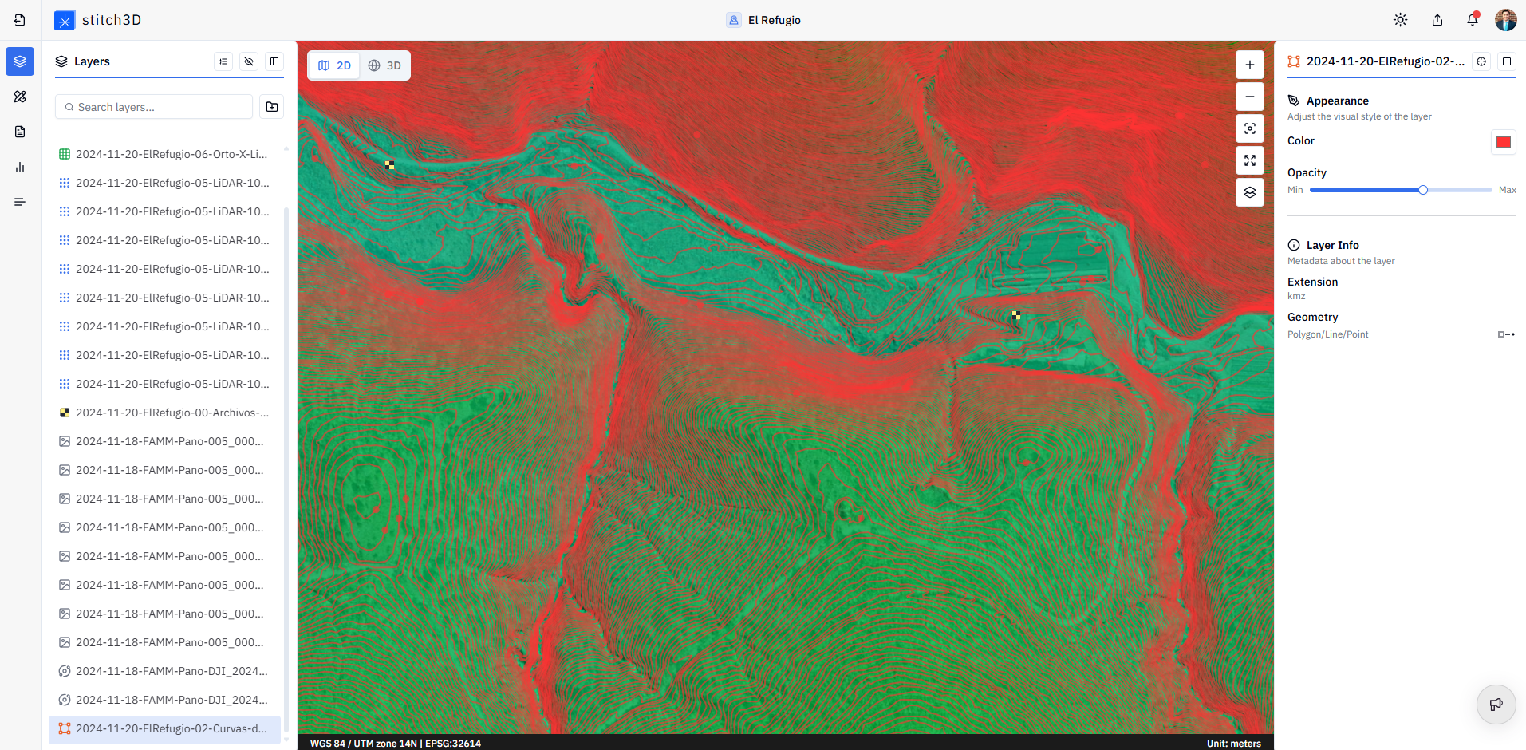Viewport: 1526px width, 750px height.
Task: Click locate-layer target icon in properties panel
Action: pos(1481,61)
